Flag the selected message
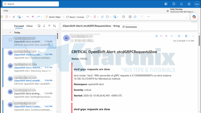 click(x=95, y=17)
